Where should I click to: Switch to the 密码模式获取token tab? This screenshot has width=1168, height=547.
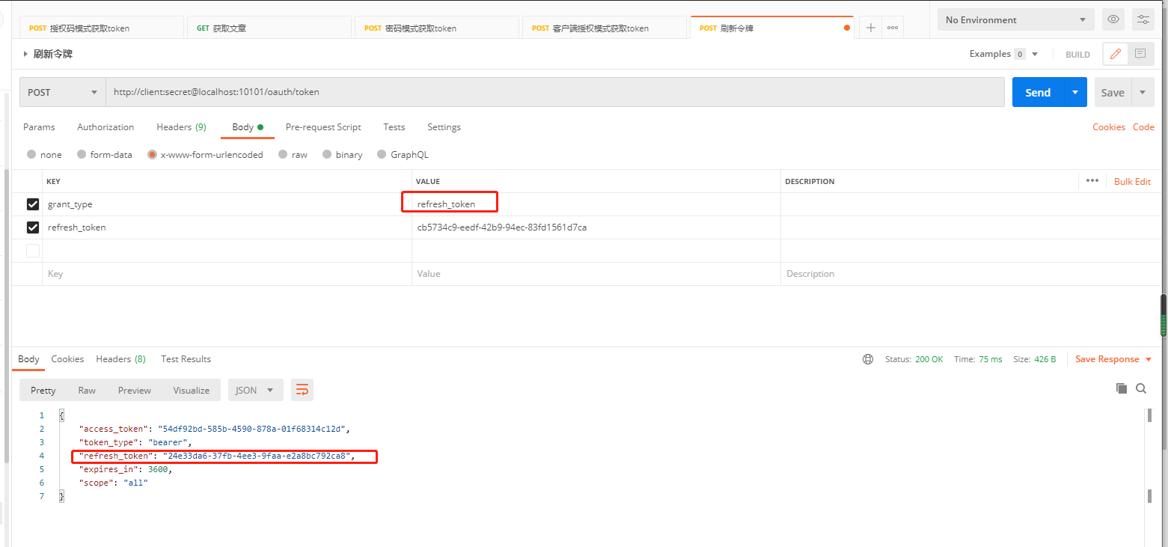coord(436,28)
